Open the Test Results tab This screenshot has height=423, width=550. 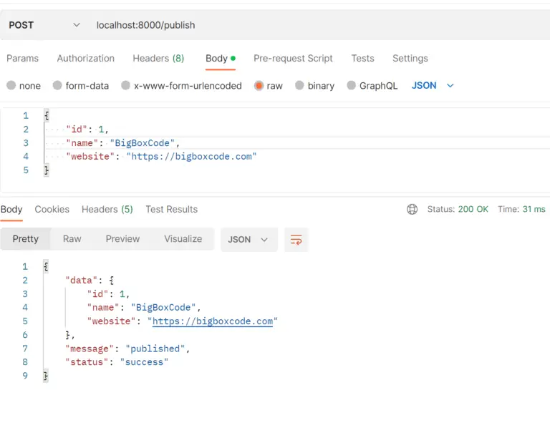coord(172,209)
